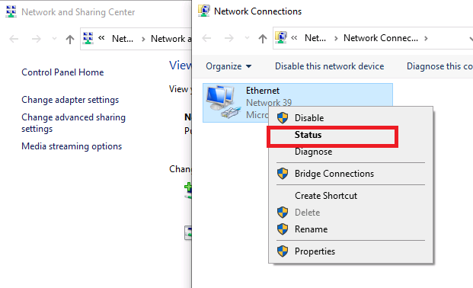The width and height of the screenshot is (473, 288).
Task: Choose Create Shortcut from the context menu
Action: [x=326, y=196]
